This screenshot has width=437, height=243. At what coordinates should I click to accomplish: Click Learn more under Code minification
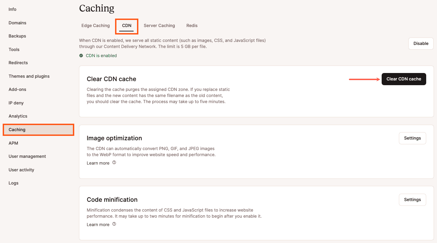(x=98, y=225)
